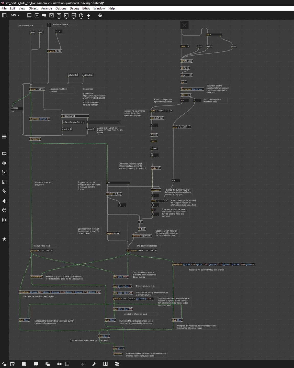294x368 pixels.
Task: Click the presentation mode icon in bottom bar
Action: 36,364
